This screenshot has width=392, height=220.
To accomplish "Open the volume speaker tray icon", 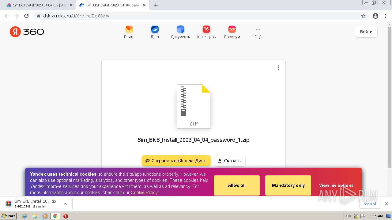I will point(348,216).
